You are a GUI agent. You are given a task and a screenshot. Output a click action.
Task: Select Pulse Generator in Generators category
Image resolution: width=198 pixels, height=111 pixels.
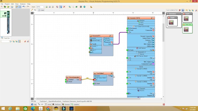[x=171, y=22]
